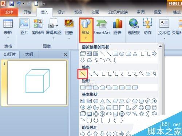
Task: Select the Oval in 基本形状
Action: pos(96,101)
